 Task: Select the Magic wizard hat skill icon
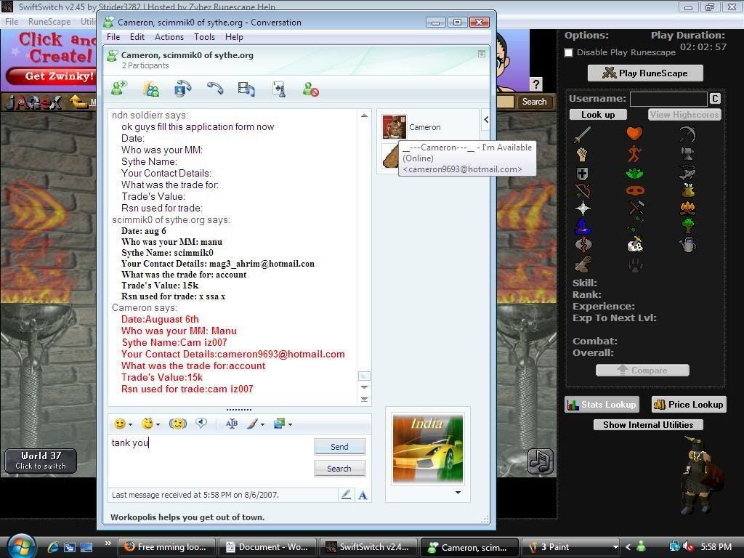click(583, 227)
